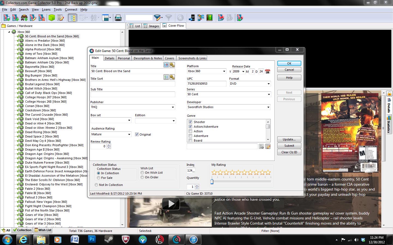Click the Genre list scrollbar down arrow
The width and height of the screenshot is (393, 245).
(x=268, y=140)
